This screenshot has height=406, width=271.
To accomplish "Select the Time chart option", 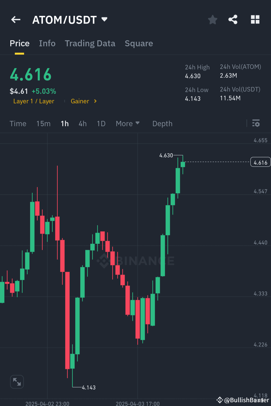I will (x=18, y=123).
